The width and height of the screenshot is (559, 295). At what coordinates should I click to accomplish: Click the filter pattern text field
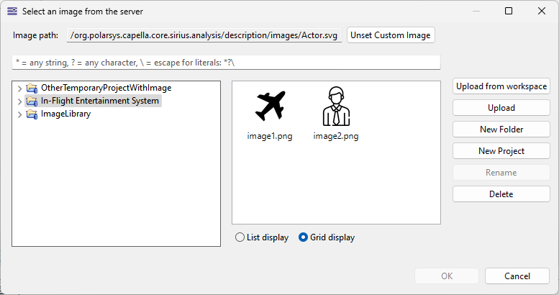pos(225,63)
